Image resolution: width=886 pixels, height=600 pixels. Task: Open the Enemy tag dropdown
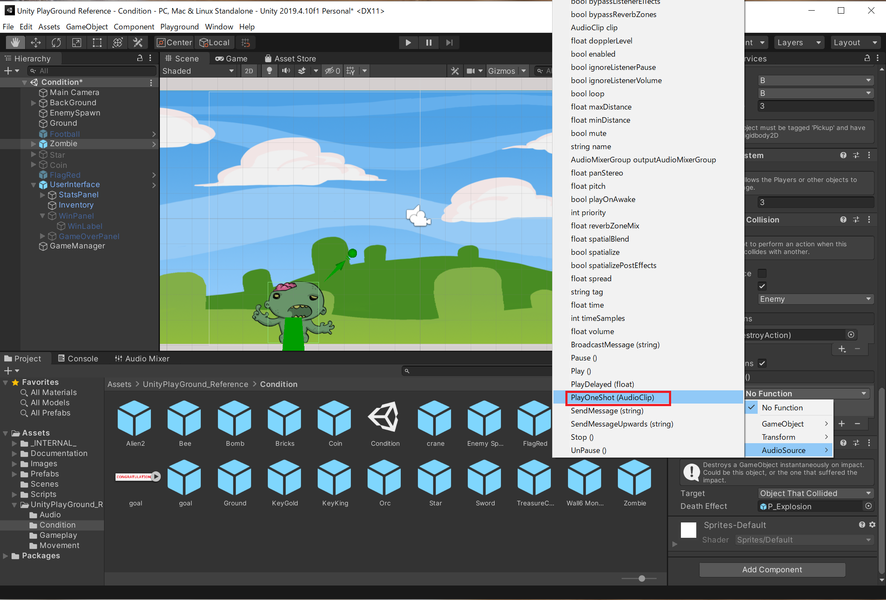(815, 299)
